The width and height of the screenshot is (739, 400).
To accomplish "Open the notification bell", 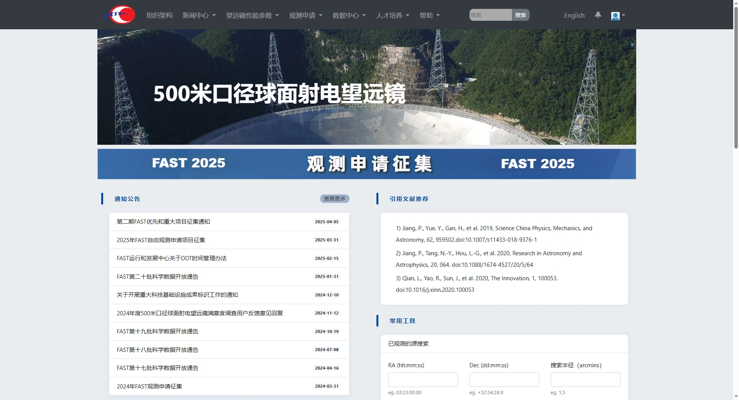I will (x=598, y=15).
